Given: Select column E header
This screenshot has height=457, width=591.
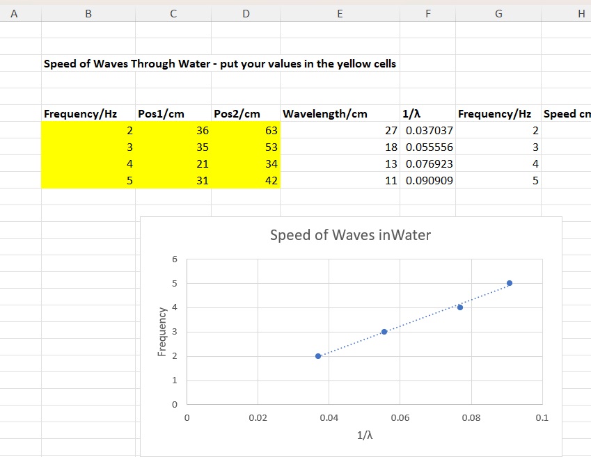Looking at the screenshot, I should [339, 13].
